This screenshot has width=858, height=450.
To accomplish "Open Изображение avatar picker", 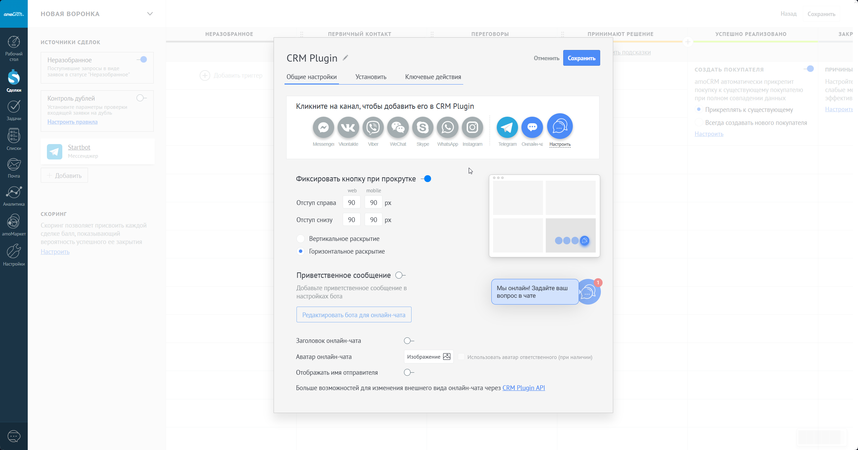I will pos(428,357).
